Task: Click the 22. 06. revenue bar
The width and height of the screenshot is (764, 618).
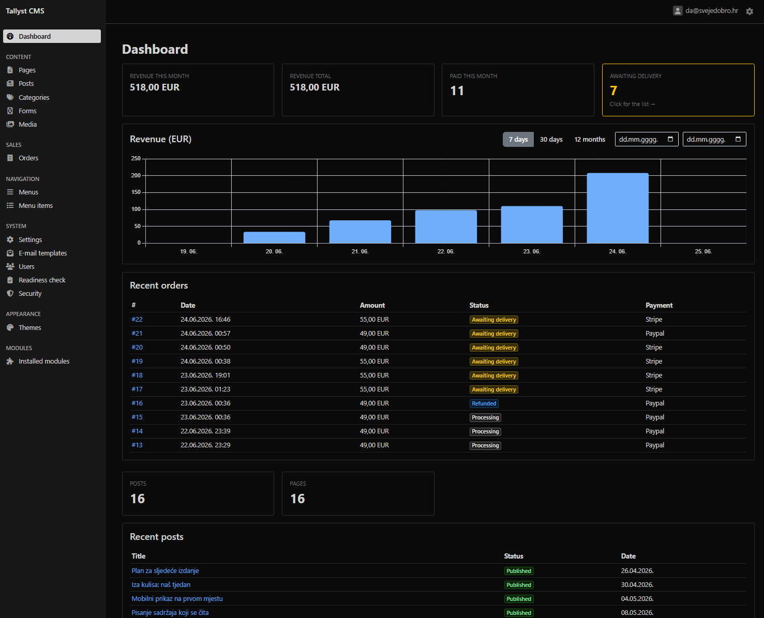Action: point(446,227)
